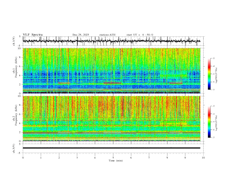Click the 'VLF Spectra' title text
The height and width of the screenshot is (177, 229).
[33, 35]
